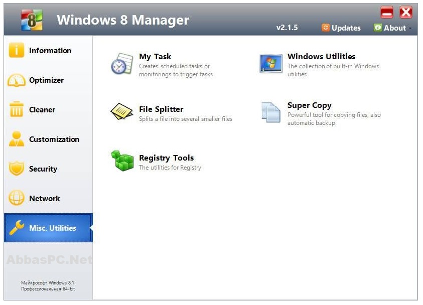Click 'The utilities for Registry' description
The width and height of the screenshot is (423, 305).
pyautogui.click(x=170, y=168)
